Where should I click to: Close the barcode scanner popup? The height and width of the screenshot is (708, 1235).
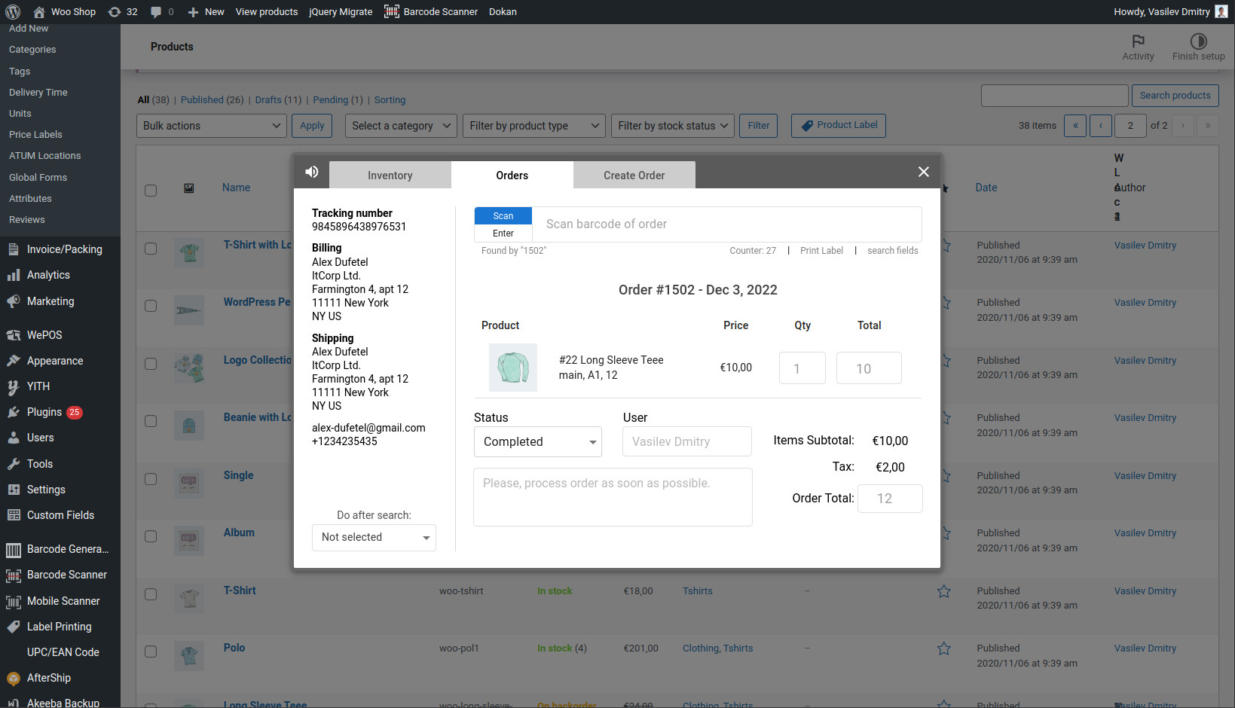click(923, 172)
